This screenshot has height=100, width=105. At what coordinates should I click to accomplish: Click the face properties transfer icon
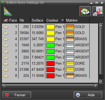pyautogui.click(x=98, y=11)
